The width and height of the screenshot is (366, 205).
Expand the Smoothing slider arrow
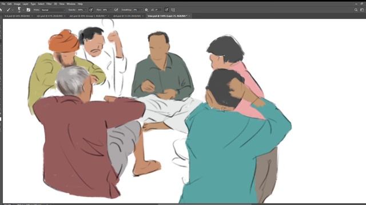tap(141, 10)
